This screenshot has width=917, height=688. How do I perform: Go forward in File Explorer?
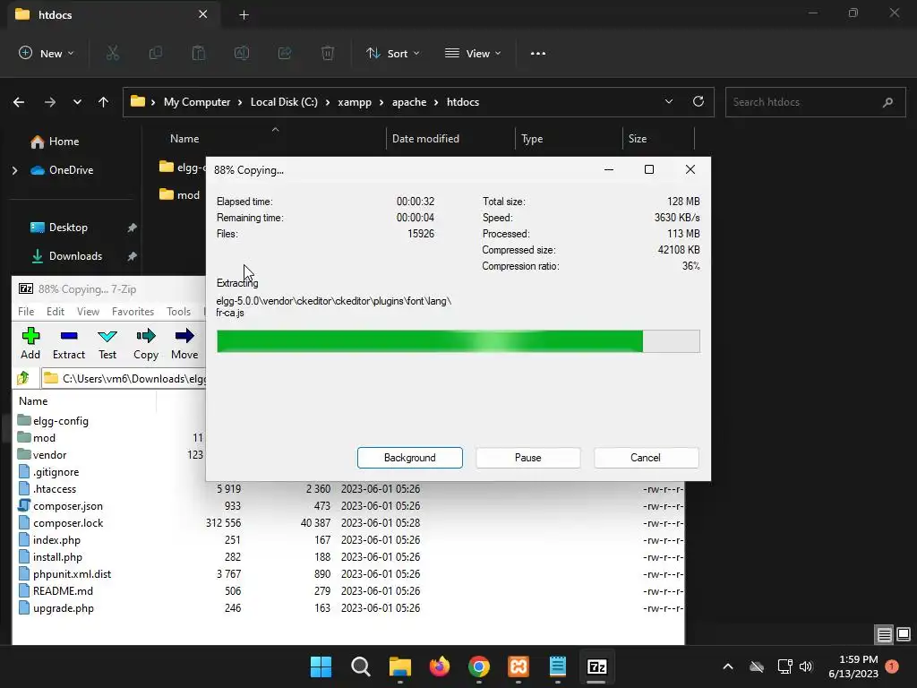pyautogui.click(x=50, y=102)
